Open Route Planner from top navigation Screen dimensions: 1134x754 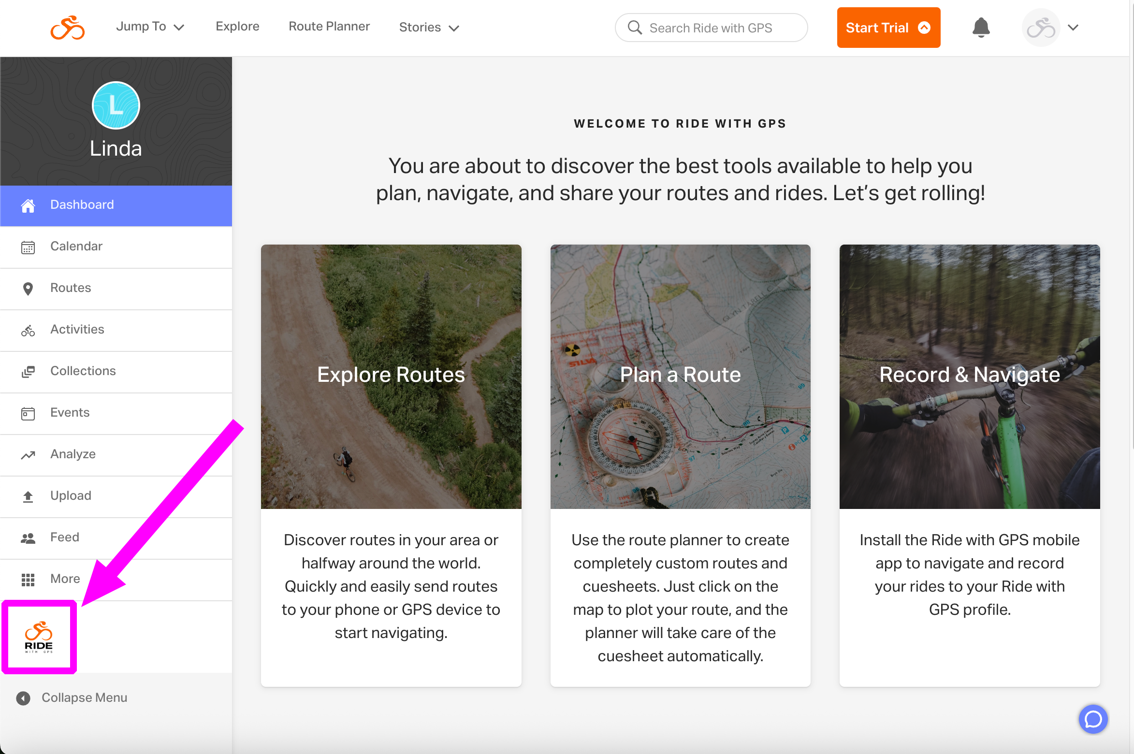point(329,27)
